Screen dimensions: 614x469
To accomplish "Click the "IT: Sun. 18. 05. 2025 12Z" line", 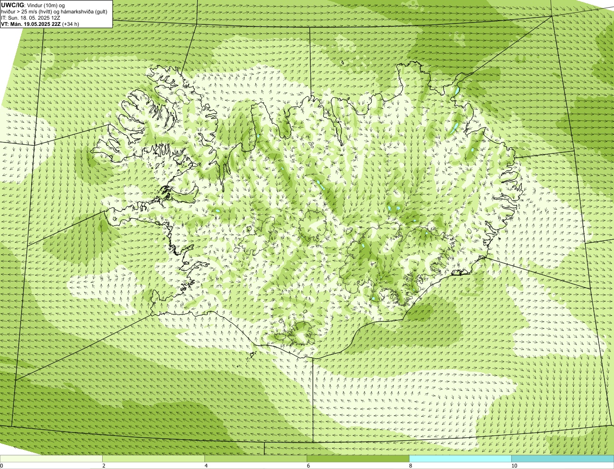I will [x=30, y=17].
